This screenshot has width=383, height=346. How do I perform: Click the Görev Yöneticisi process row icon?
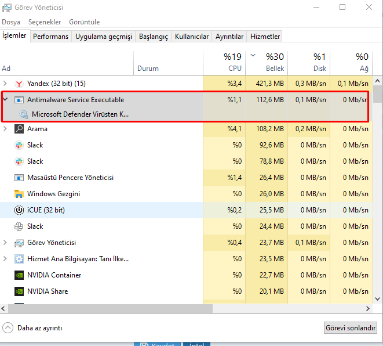pyautogui.click(x=19, y=243)
